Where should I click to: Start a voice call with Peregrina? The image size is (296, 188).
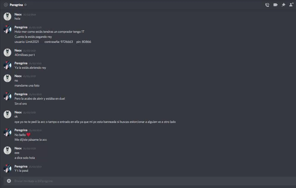click(267, 5)
